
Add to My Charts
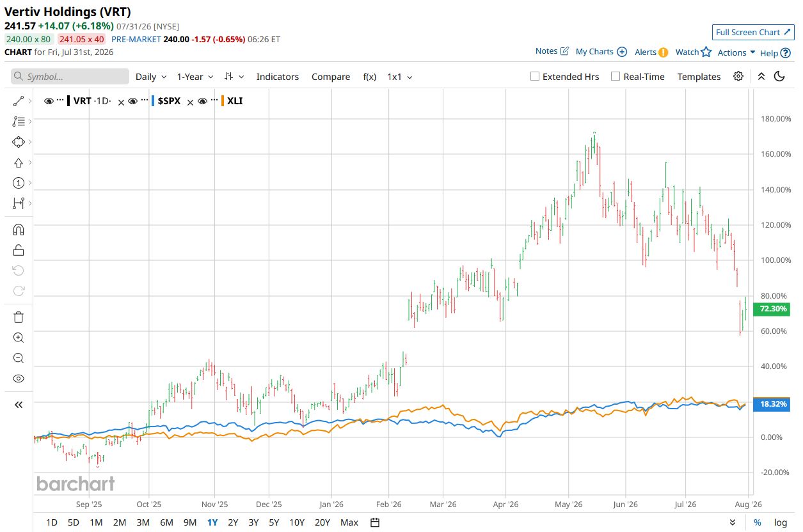tap(601, 51)
